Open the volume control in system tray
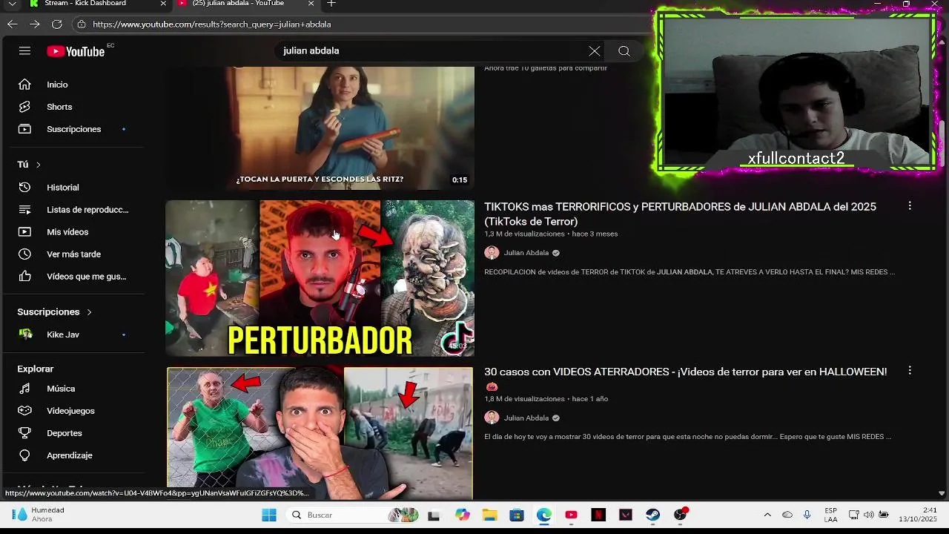 point(868,515)
